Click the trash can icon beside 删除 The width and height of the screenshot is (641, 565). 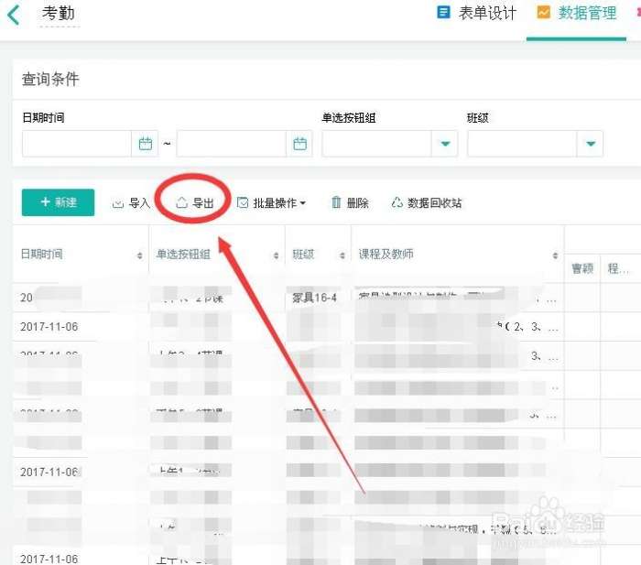(x=336, y=202)
